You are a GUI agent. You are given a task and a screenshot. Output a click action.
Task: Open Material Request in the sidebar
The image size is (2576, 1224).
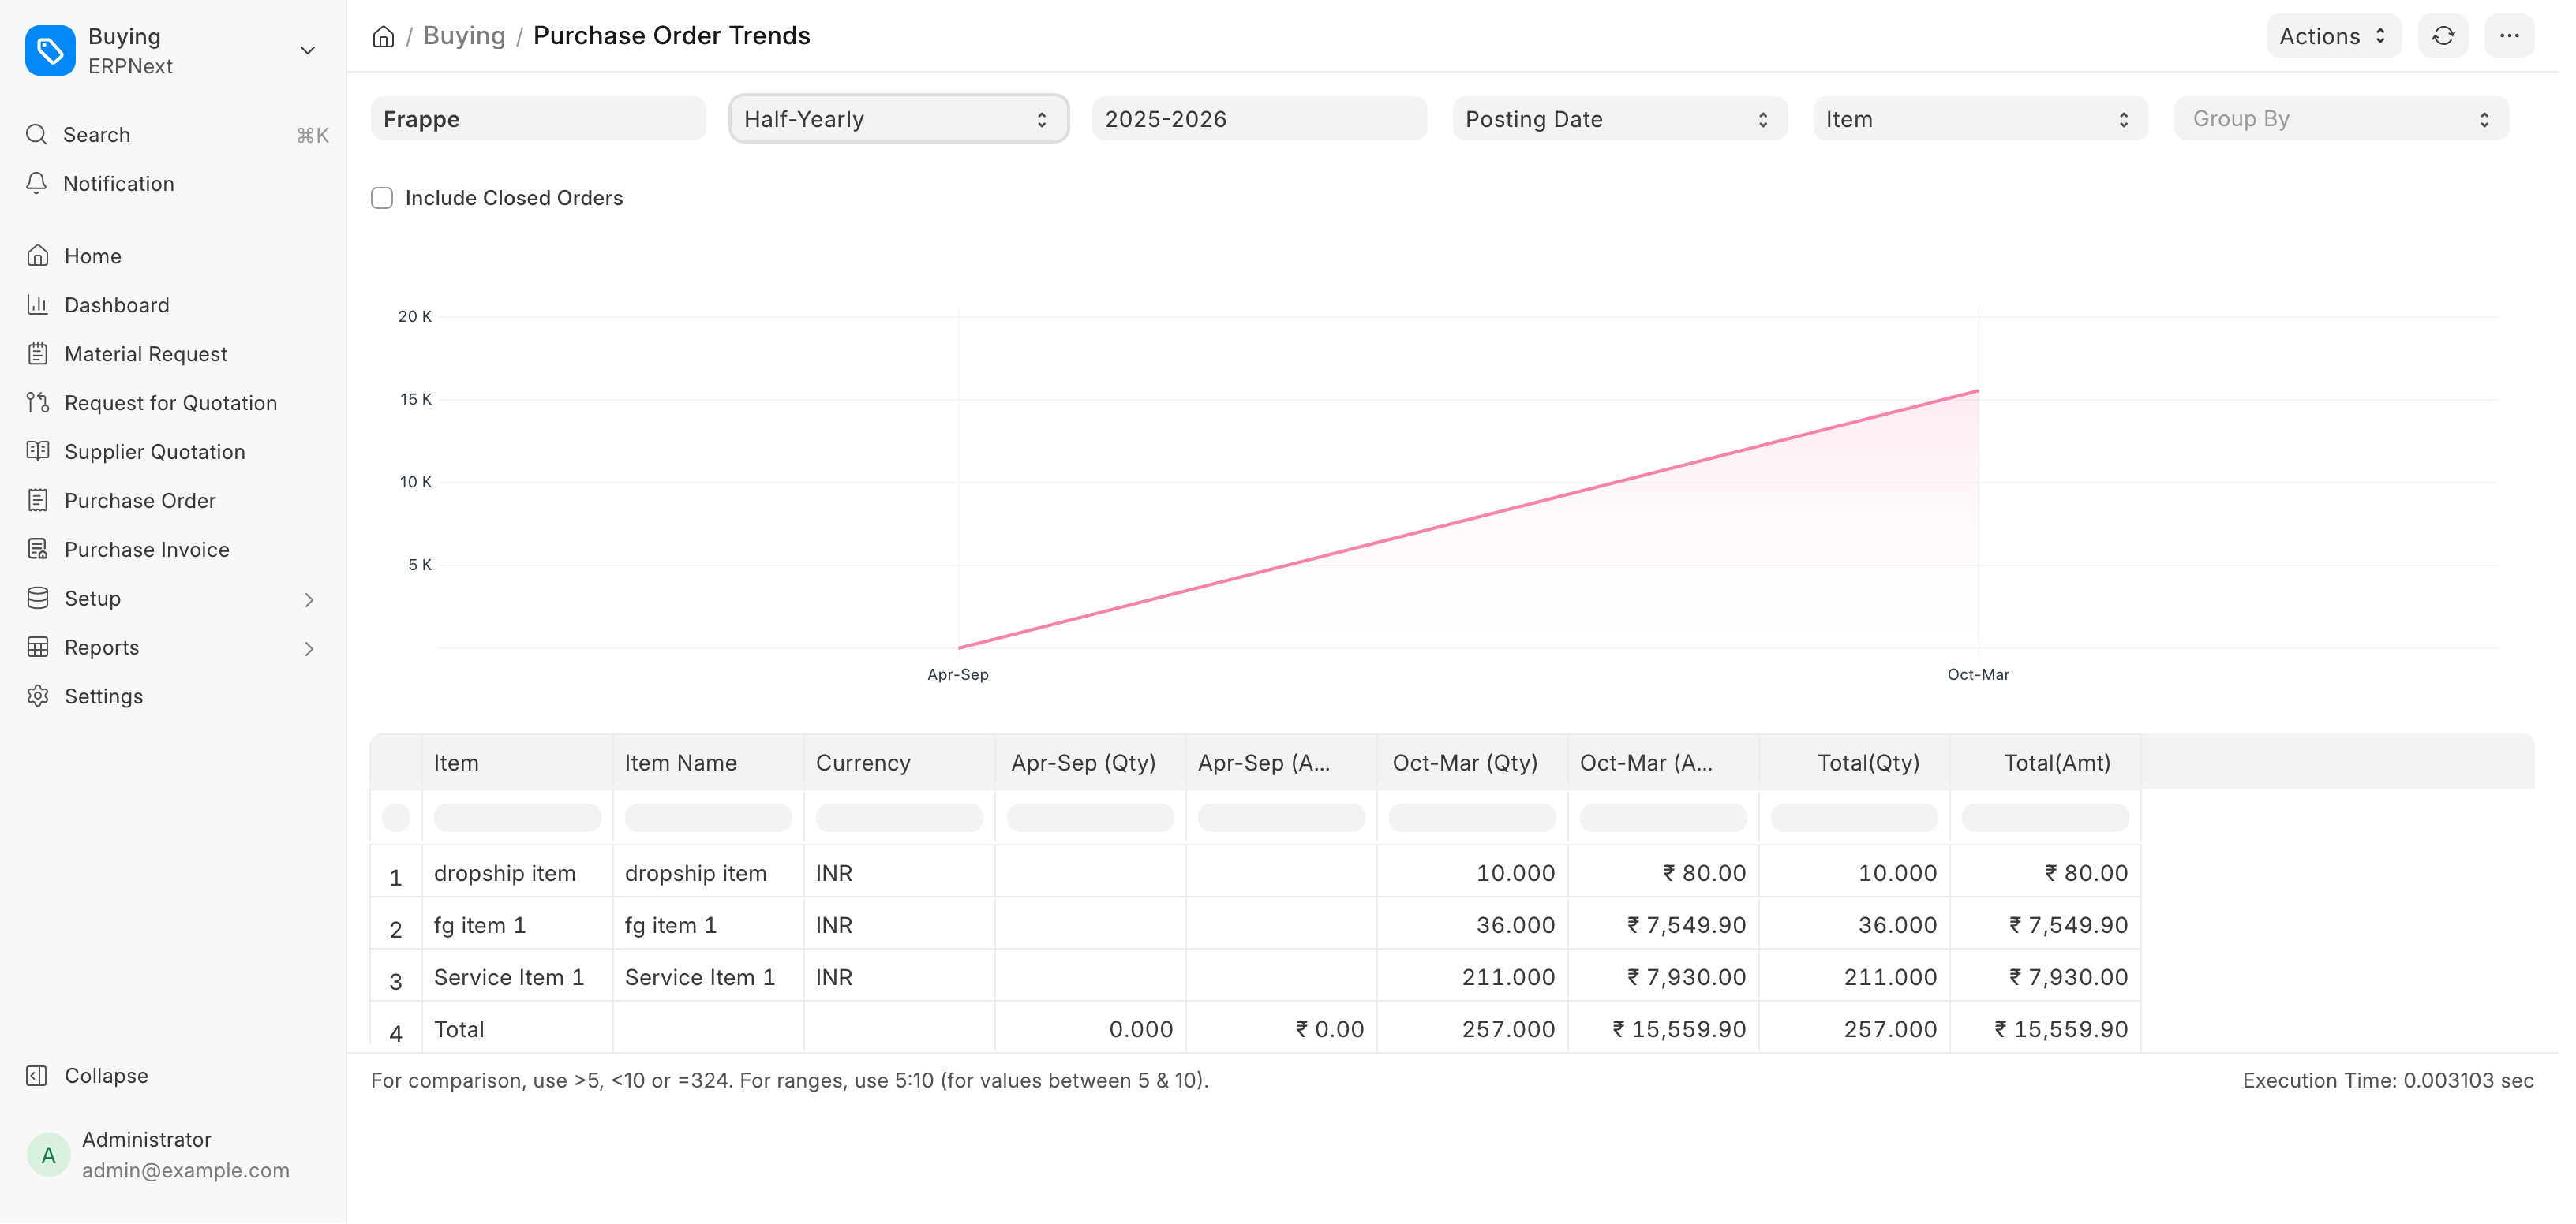point(146,353)
